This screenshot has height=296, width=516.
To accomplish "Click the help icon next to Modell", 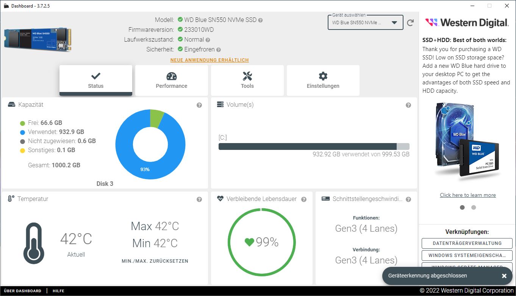I will 260,20.
